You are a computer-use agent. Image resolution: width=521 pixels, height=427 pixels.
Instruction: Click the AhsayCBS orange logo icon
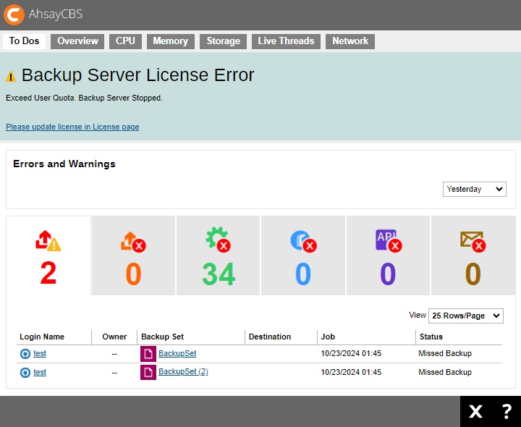(14, 14)
